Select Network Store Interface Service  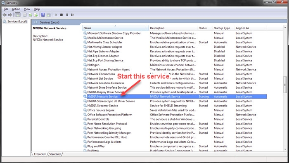click(x=107, y=87)
